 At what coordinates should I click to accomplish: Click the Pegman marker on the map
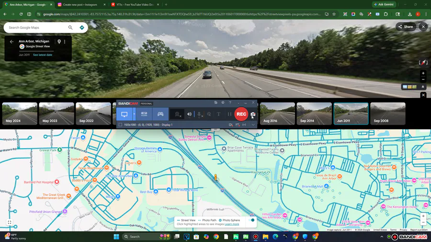(216, 177)
